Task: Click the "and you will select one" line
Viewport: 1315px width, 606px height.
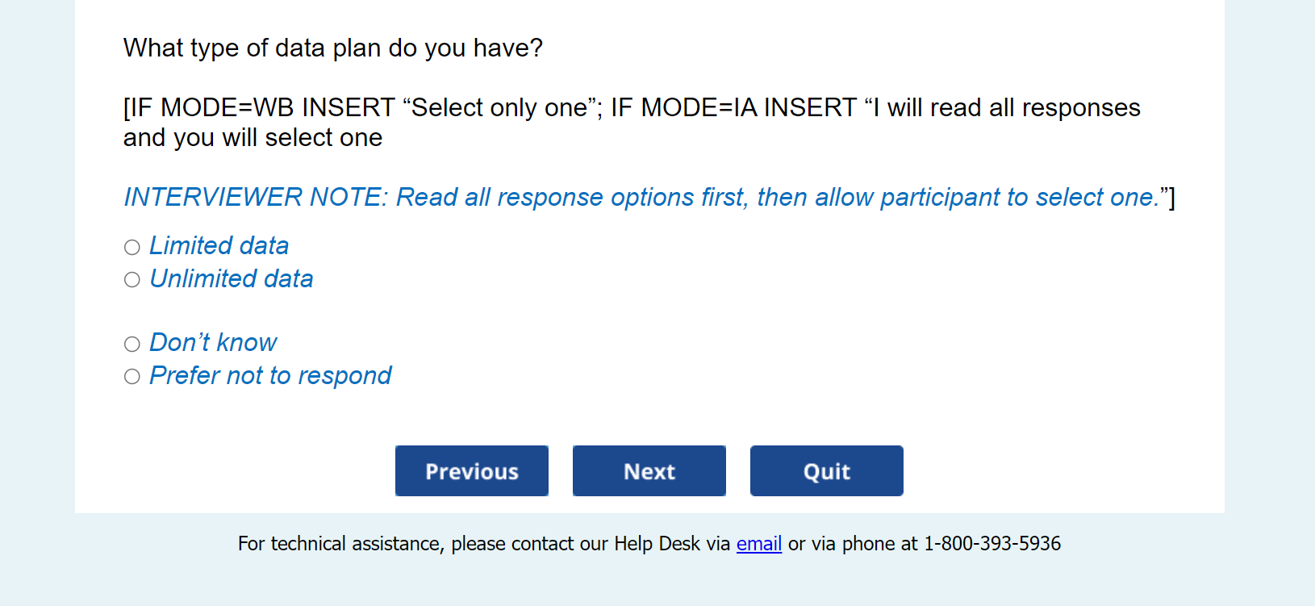Action: pos(253,138)
